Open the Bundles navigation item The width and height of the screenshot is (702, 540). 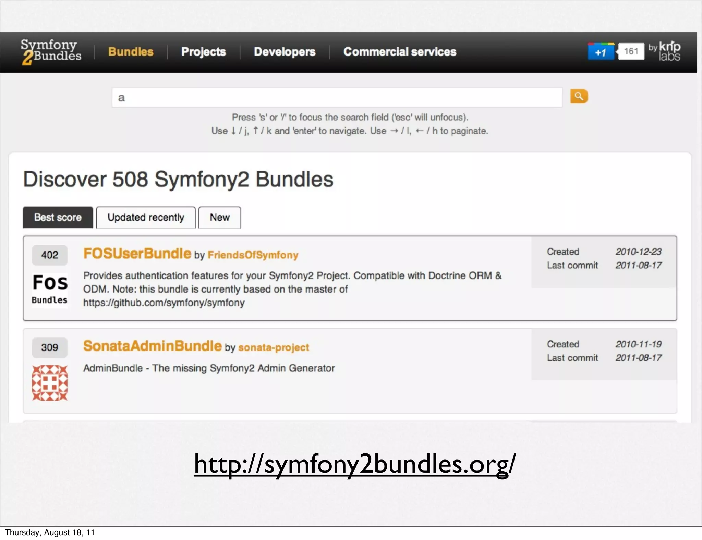point(131,52)
